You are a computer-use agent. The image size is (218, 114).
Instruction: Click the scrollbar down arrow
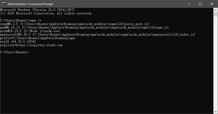tap(216, 112)
